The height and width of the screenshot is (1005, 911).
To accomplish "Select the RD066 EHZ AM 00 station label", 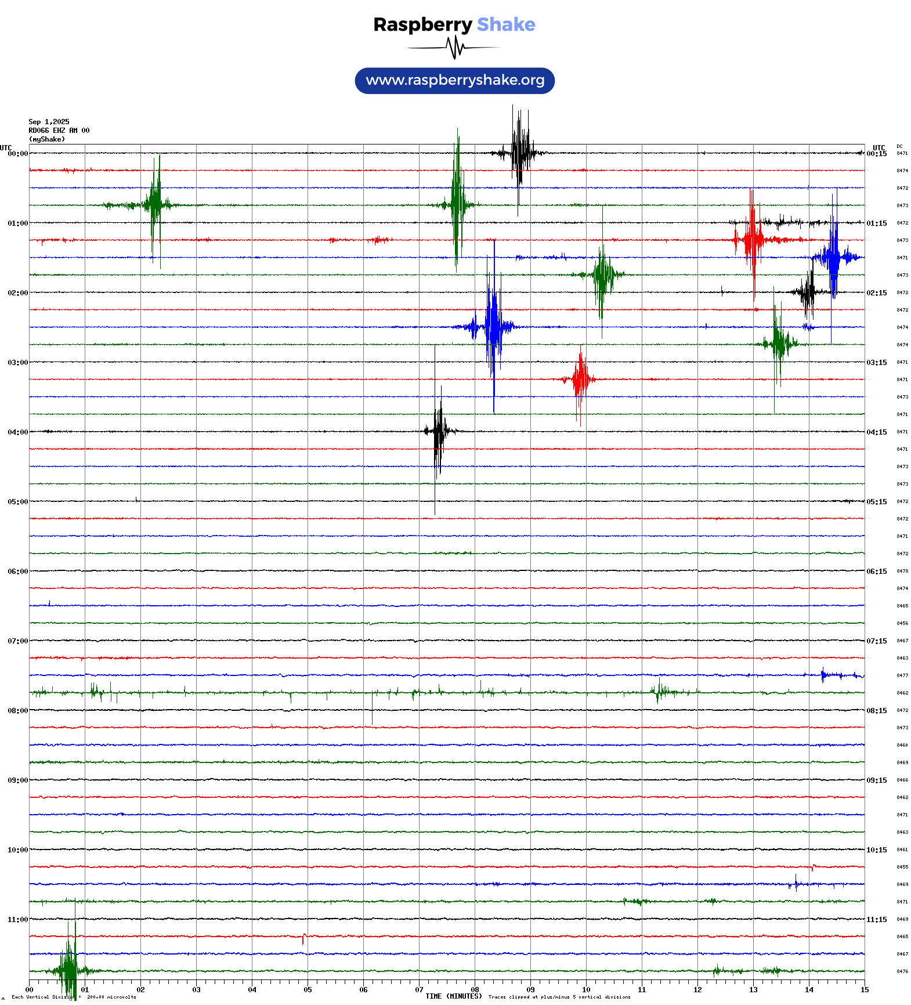I will click(59, 131).
